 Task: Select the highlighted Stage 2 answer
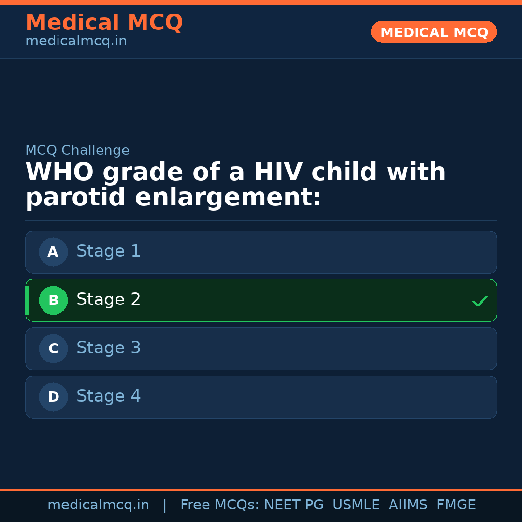coord(261,300)
